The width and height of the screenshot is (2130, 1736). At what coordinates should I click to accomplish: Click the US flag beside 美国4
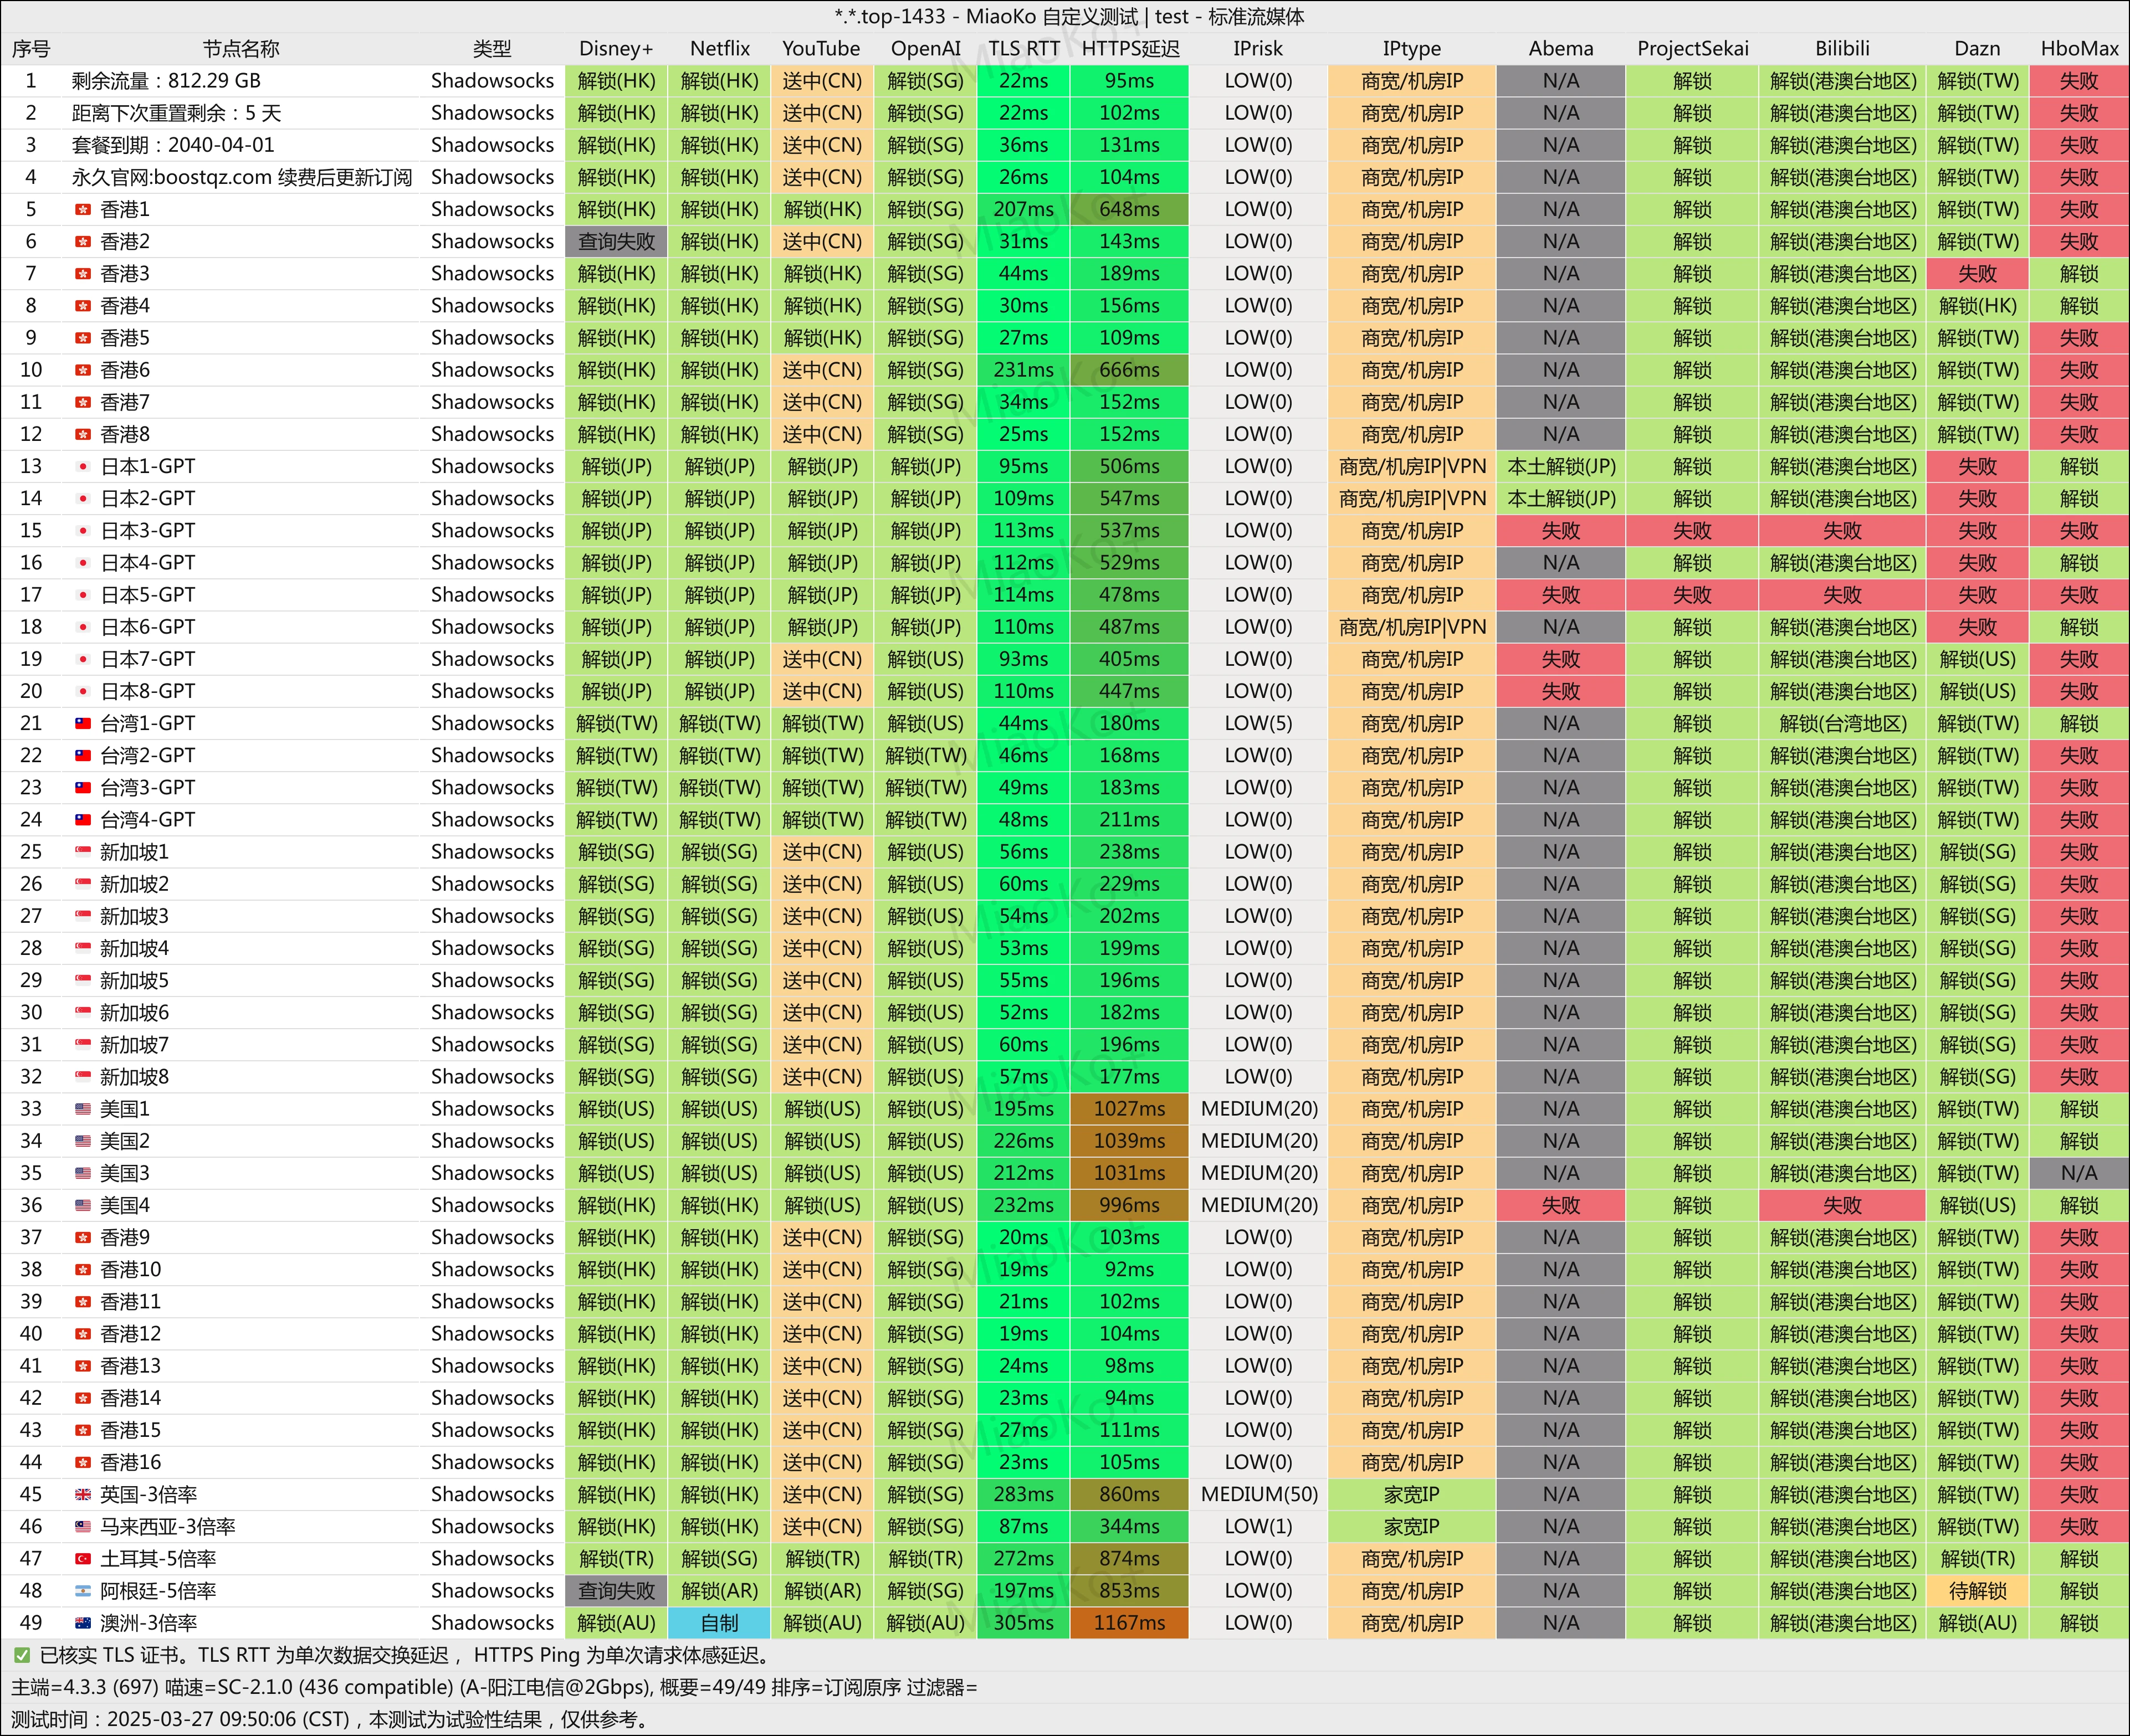pos(83,1205)
